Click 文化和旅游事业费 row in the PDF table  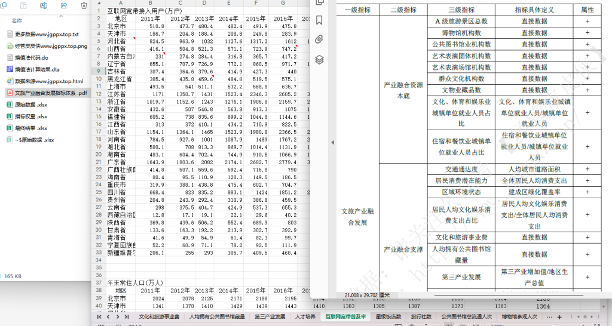(x=461, y=237)
